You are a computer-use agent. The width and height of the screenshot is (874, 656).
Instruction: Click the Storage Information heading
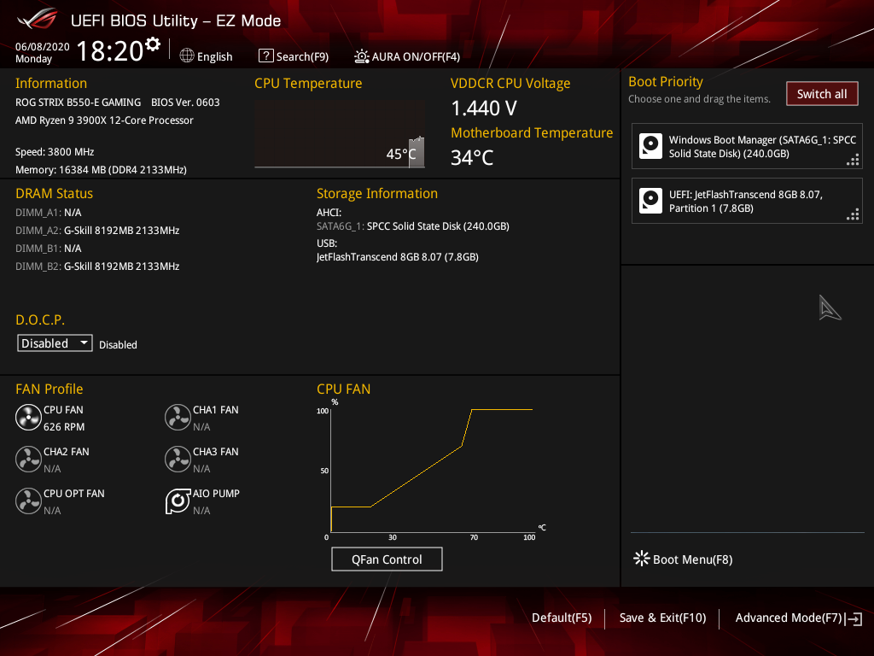[377, 194]
